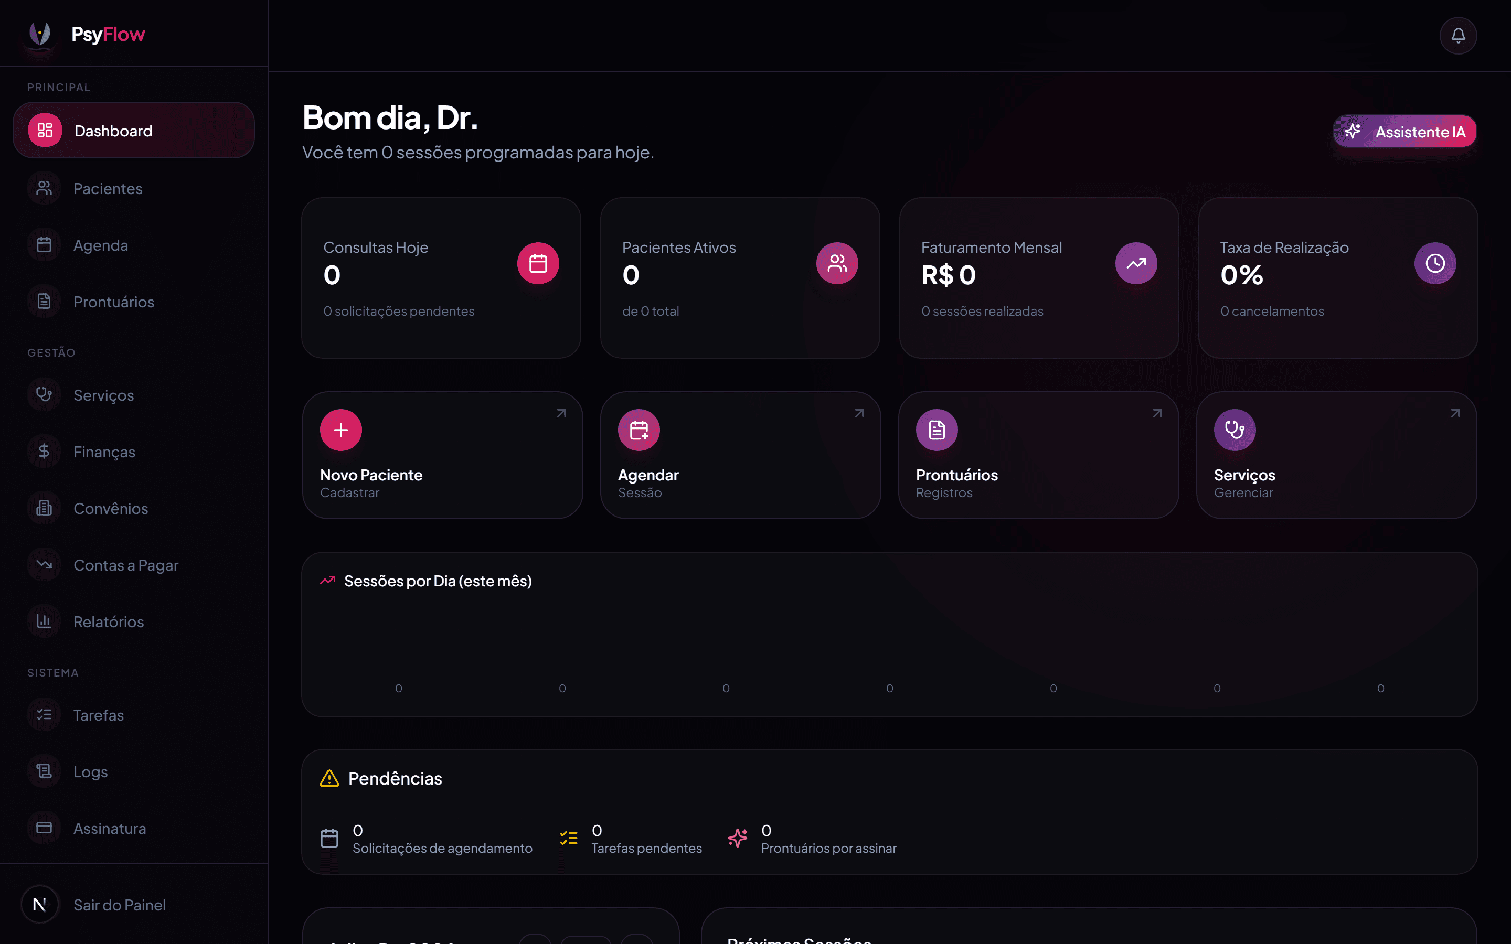The width and height of the screenshot is (1511, 944).
Task: Click the Serviços stethoscope icon in sidebar
Action: pyautogui.click(x=44, y=394)
